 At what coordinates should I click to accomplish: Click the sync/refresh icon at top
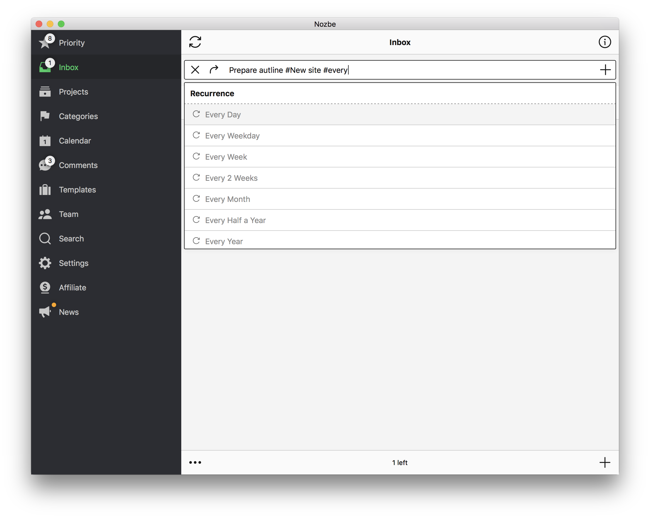coord(195,42)
